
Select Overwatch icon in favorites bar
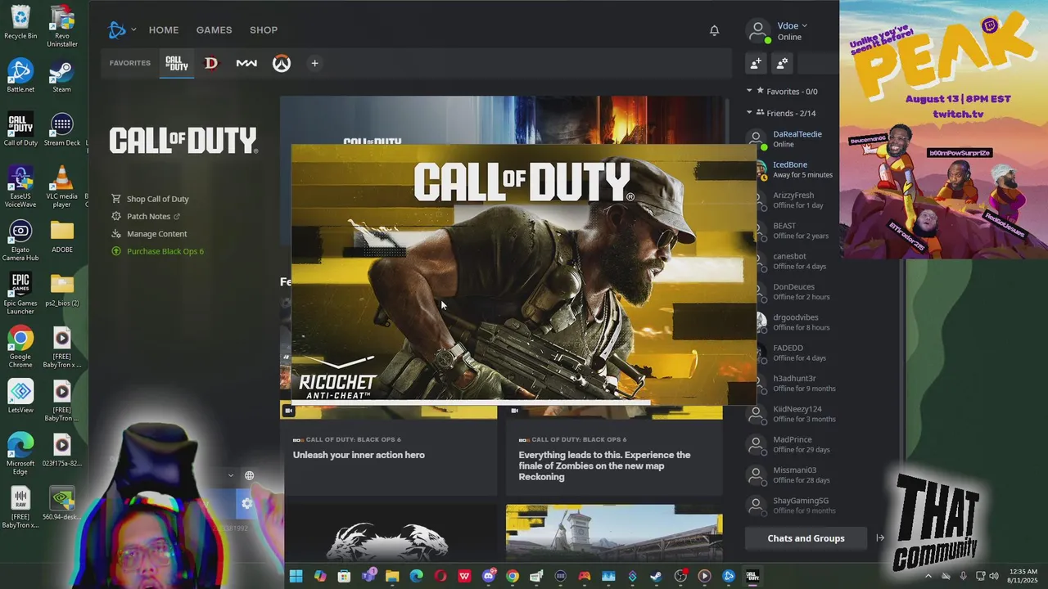282,63
